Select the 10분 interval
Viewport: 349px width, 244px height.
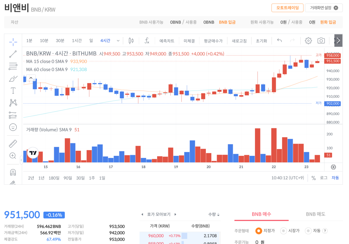click(44, 41)
